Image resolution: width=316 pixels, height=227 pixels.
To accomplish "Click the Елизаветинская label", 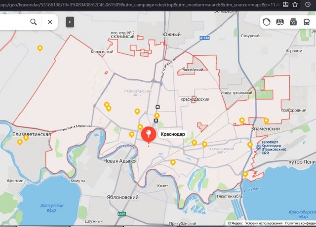I will pyautogui.click(x=32, y=134).
